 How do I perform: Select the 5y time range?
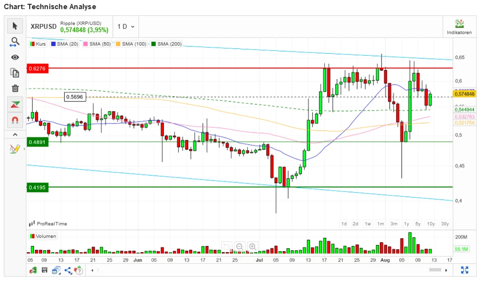418,224
